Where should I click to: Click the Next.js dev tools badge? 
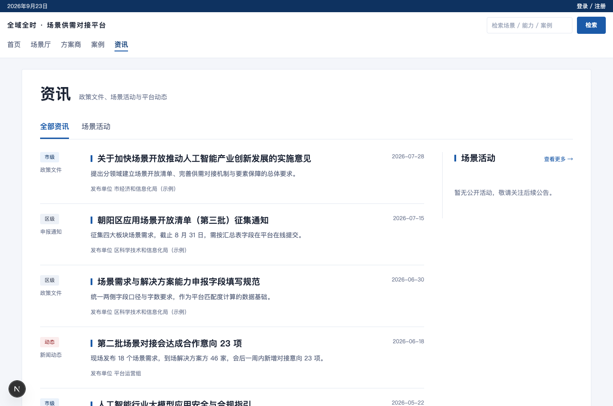click(17, 389)
